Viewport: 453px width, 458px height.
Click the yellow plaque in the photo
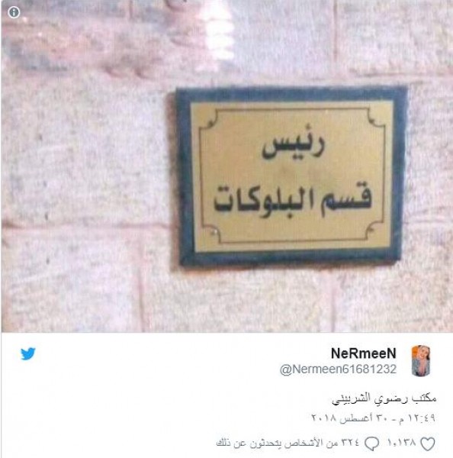click(292, 176)
